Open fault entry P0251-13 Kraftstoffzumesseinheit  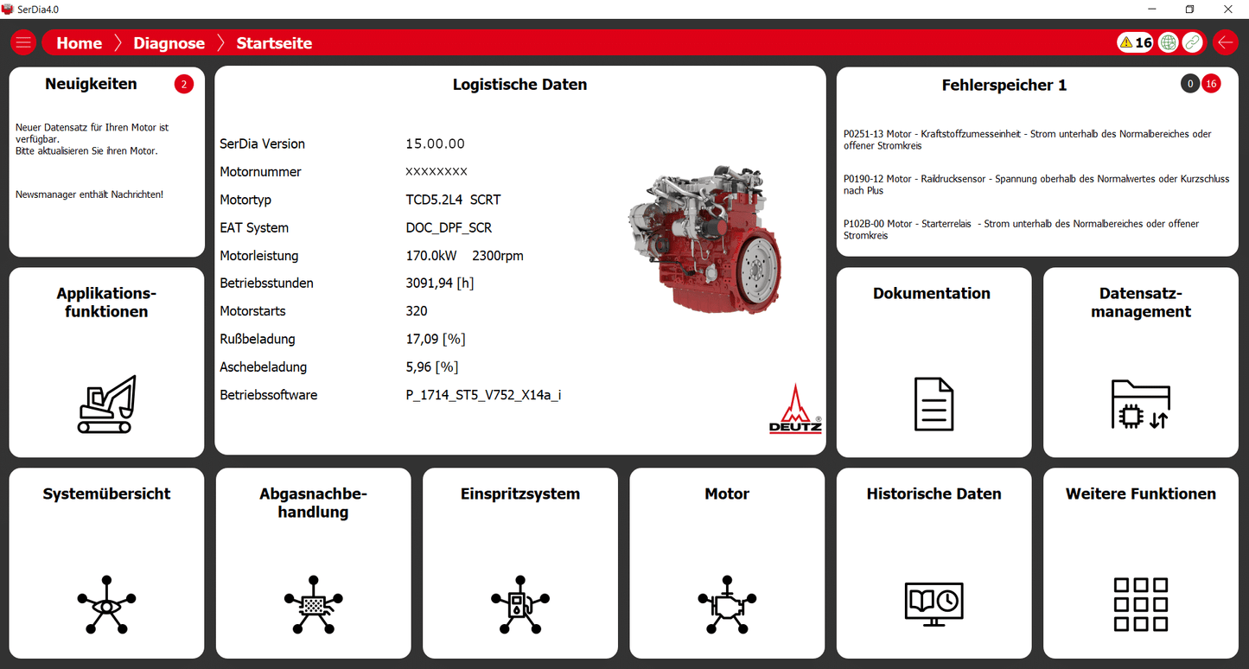pos(1029,139)
